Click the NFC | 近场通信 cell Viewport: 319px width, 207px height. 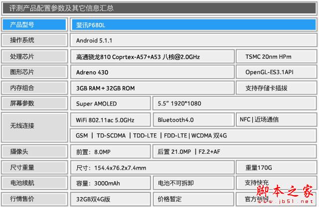coord(276,119)
